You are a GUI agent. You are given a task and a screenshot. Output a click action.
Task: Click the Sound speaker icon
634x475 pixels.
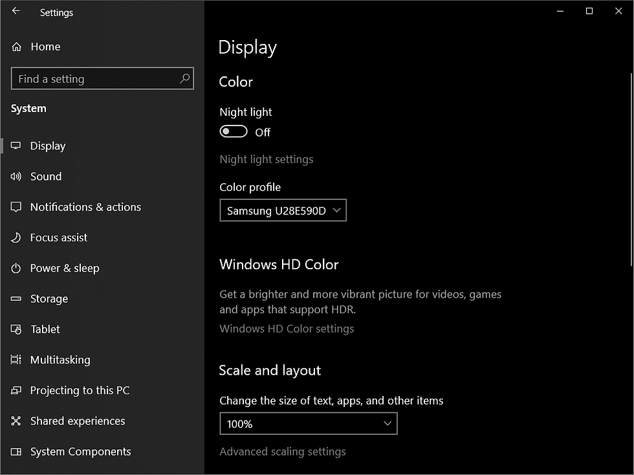16,176
